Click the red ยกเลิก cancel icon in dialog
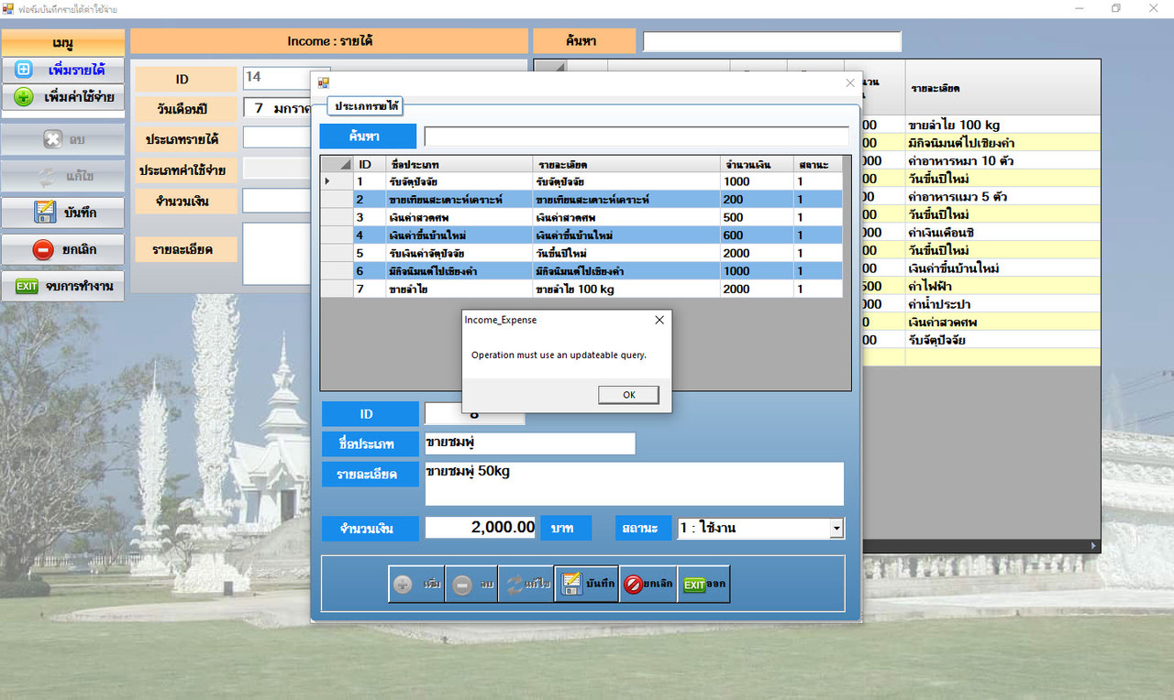Viewport: 1174px width, 700px height. pos(648,584)
